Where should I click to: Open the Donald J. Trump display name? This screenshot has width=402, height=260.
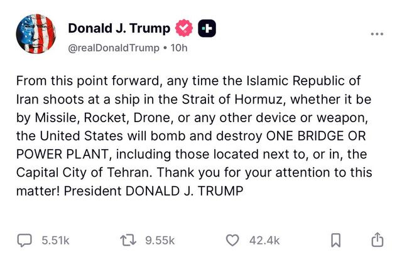(x=119, y=28)
